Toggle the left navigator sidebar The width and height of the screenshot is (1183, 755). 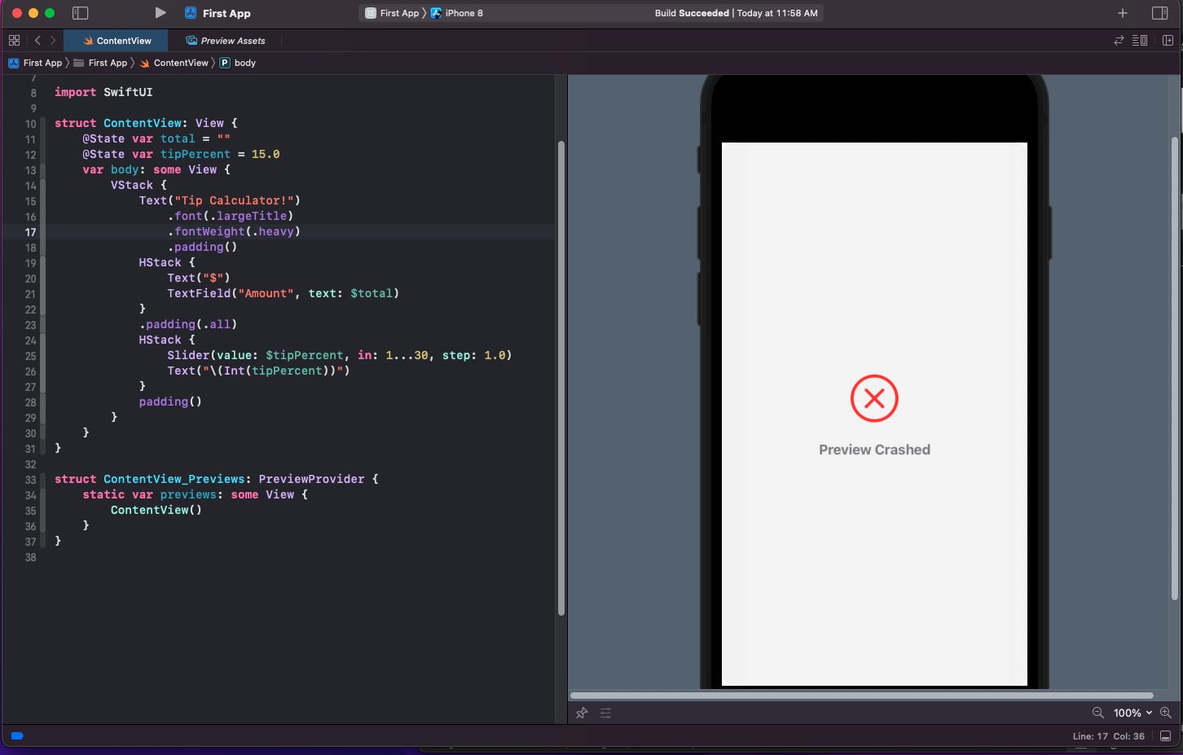(x=80, y=13)
